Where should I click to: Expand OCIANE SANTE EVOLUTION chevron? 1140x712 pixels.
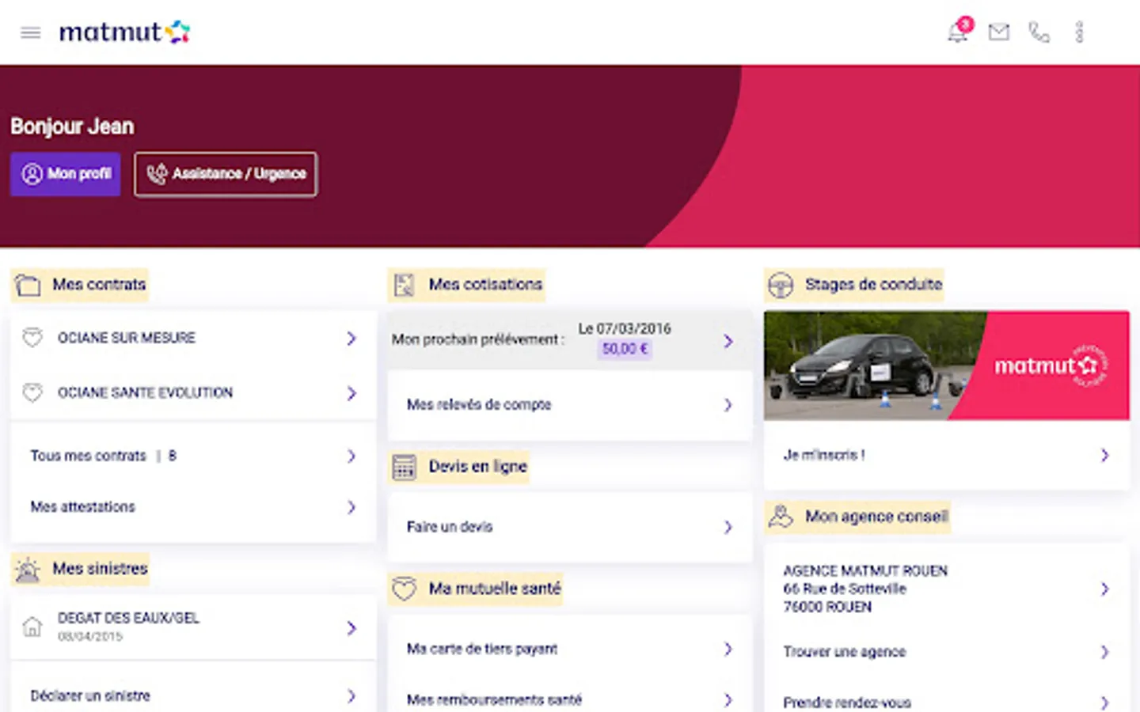(351, 393)
